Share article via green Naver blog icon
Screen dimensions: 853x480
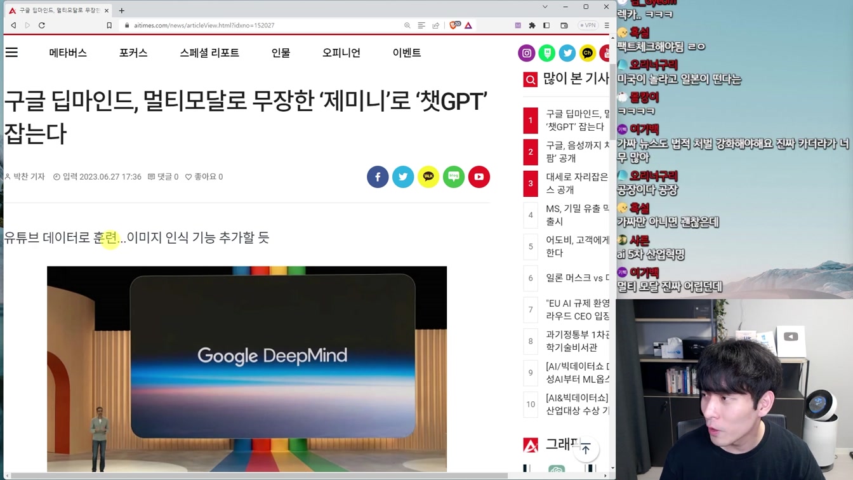click(454, 177)
